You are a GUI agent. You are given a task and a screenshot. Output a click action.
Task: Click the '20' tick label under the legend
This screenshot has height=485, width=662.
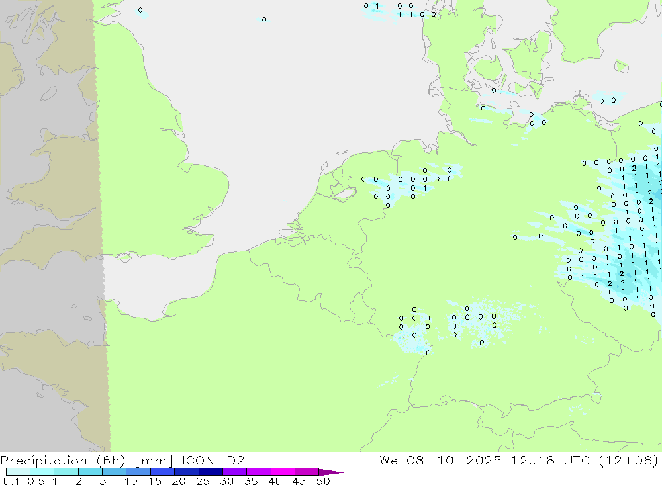[x=178, y=481]
